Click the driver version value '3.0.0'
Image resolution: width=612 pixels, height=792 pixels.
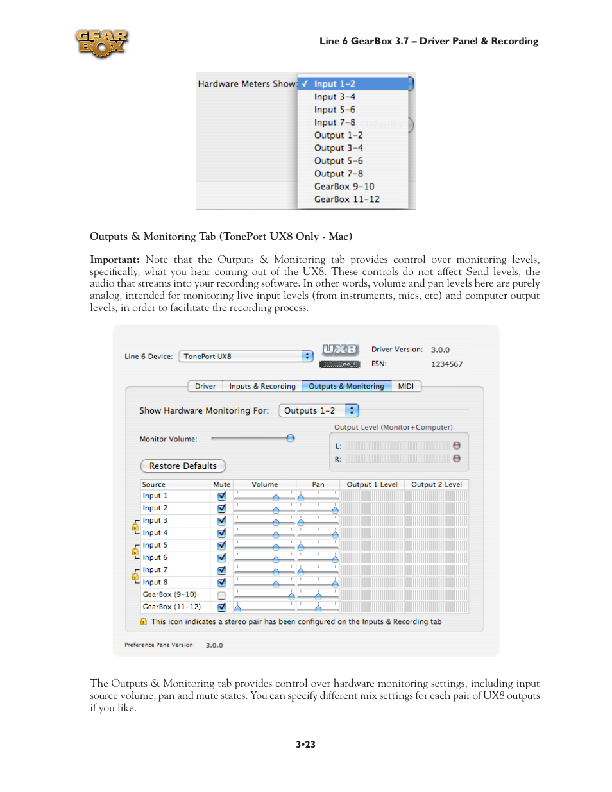tap(440, 350)
